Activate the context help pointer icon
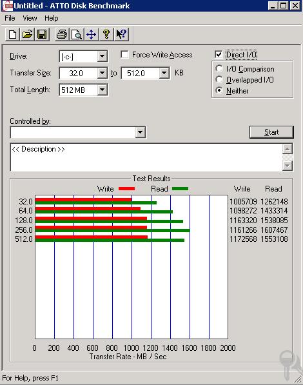 pos(121,34)
